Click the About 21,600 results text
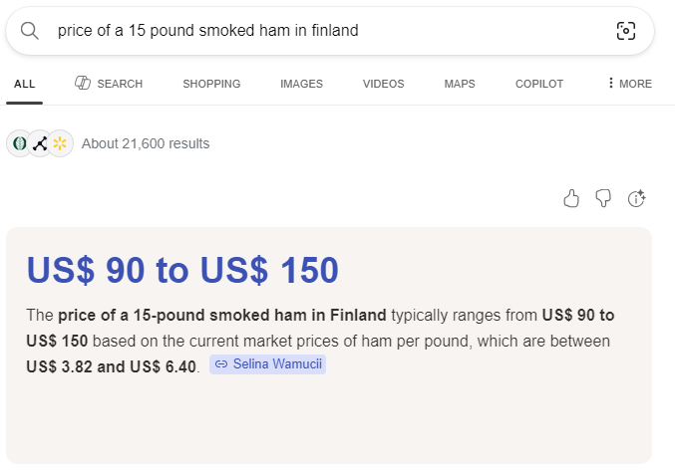 tap(146, 143)
